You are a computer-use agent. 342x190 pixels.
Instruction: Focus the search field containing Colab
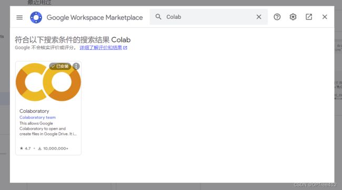click(209, 17)
